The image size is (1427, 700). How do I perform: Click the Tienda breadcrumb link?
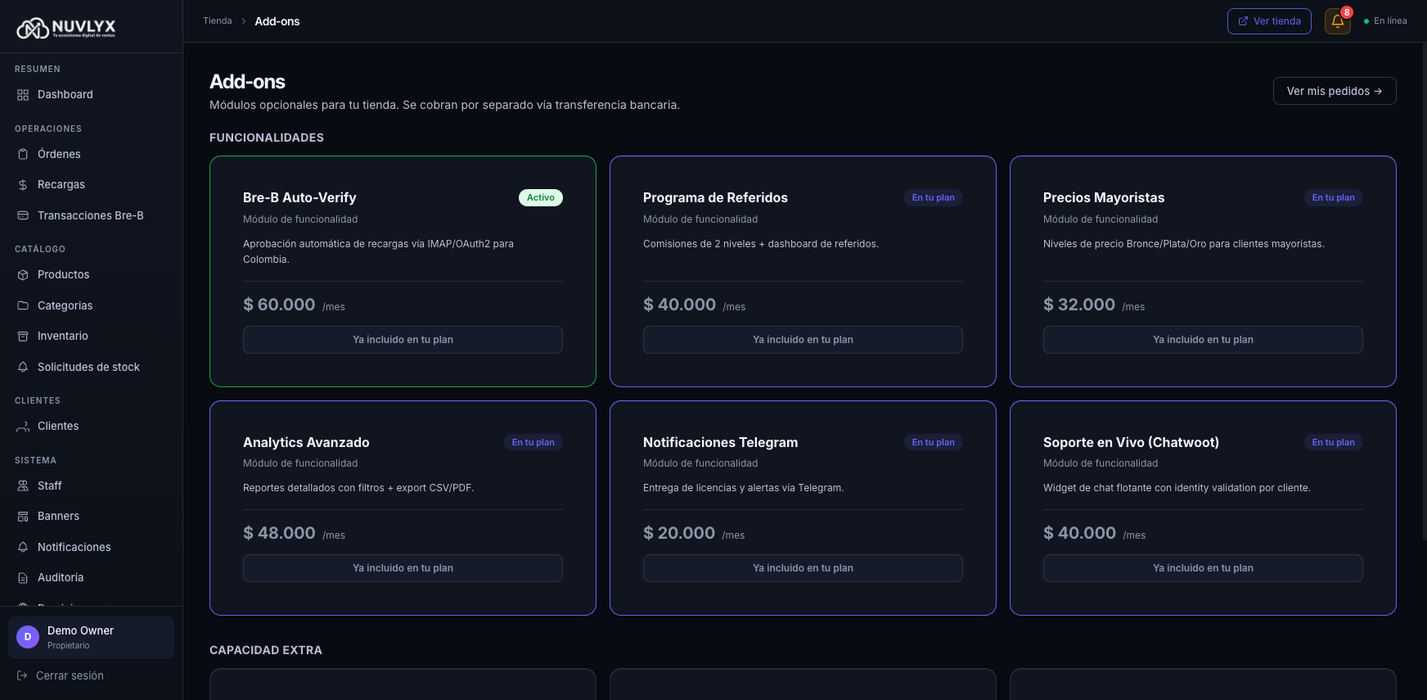218,20
